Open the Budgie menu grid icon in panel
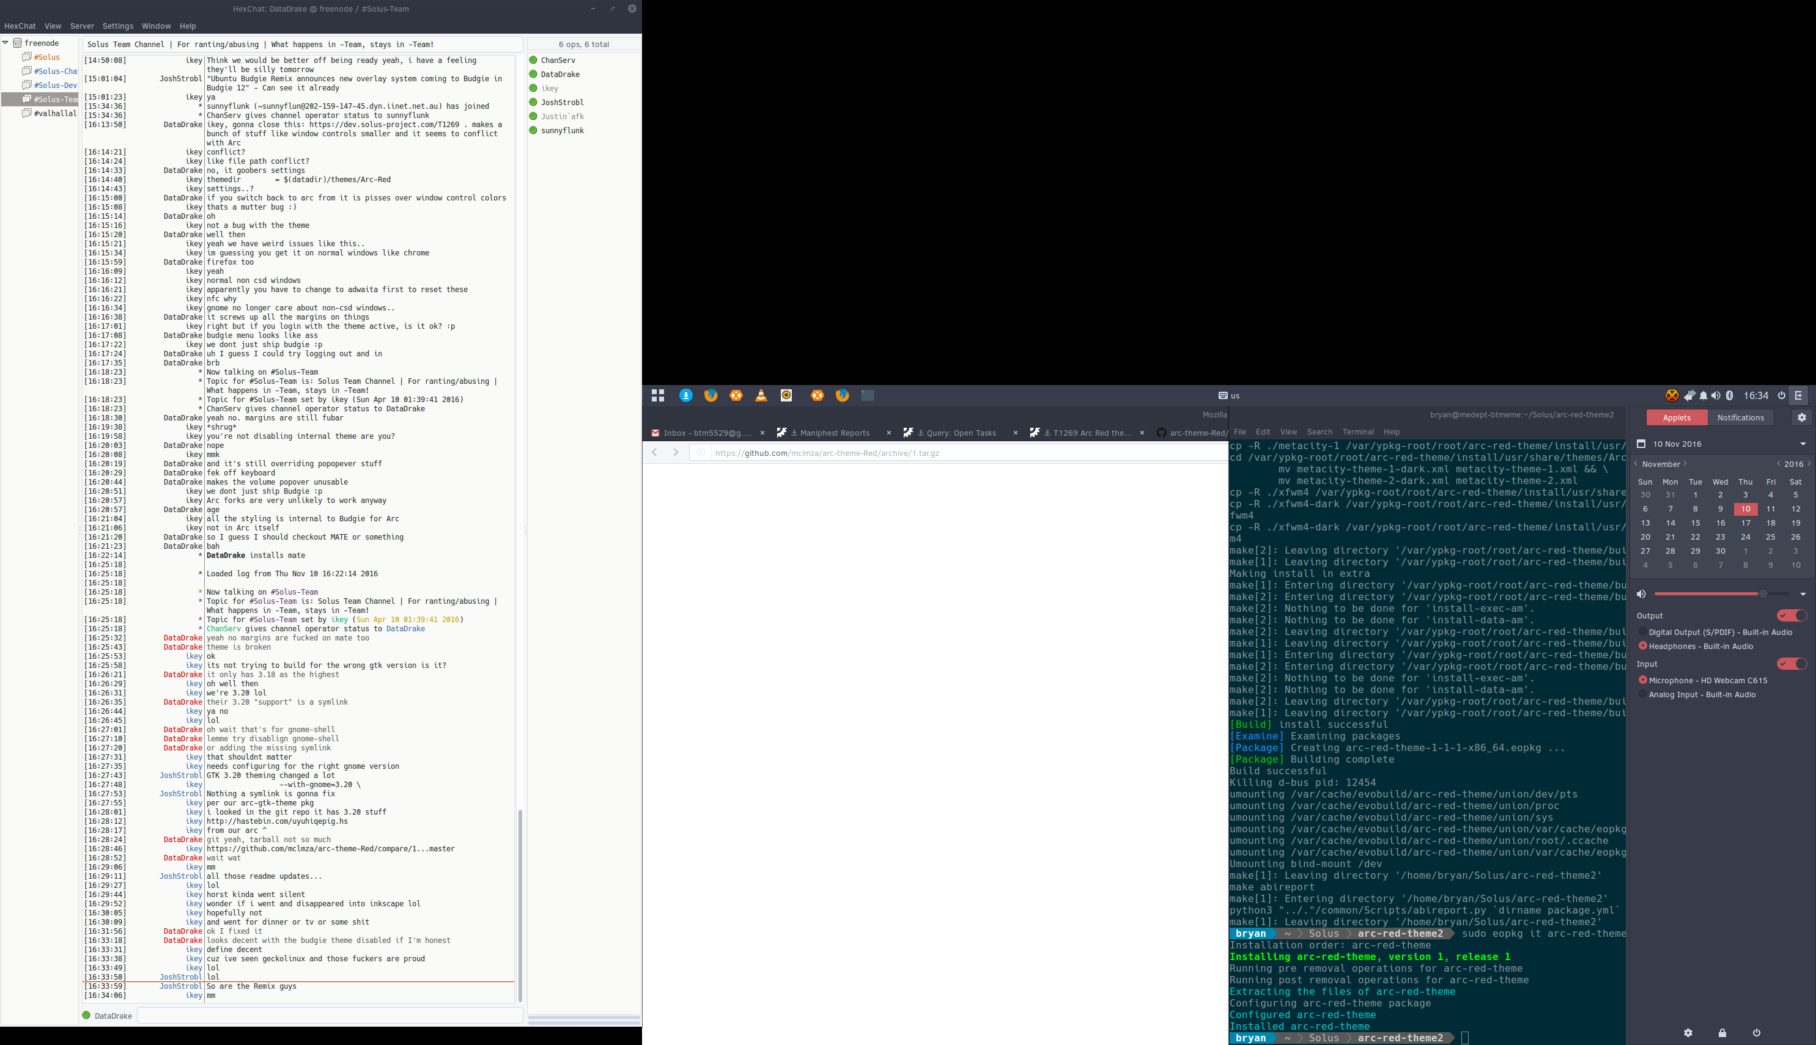This screenshot has height=1045, width=1816. [x=658, y=395]
